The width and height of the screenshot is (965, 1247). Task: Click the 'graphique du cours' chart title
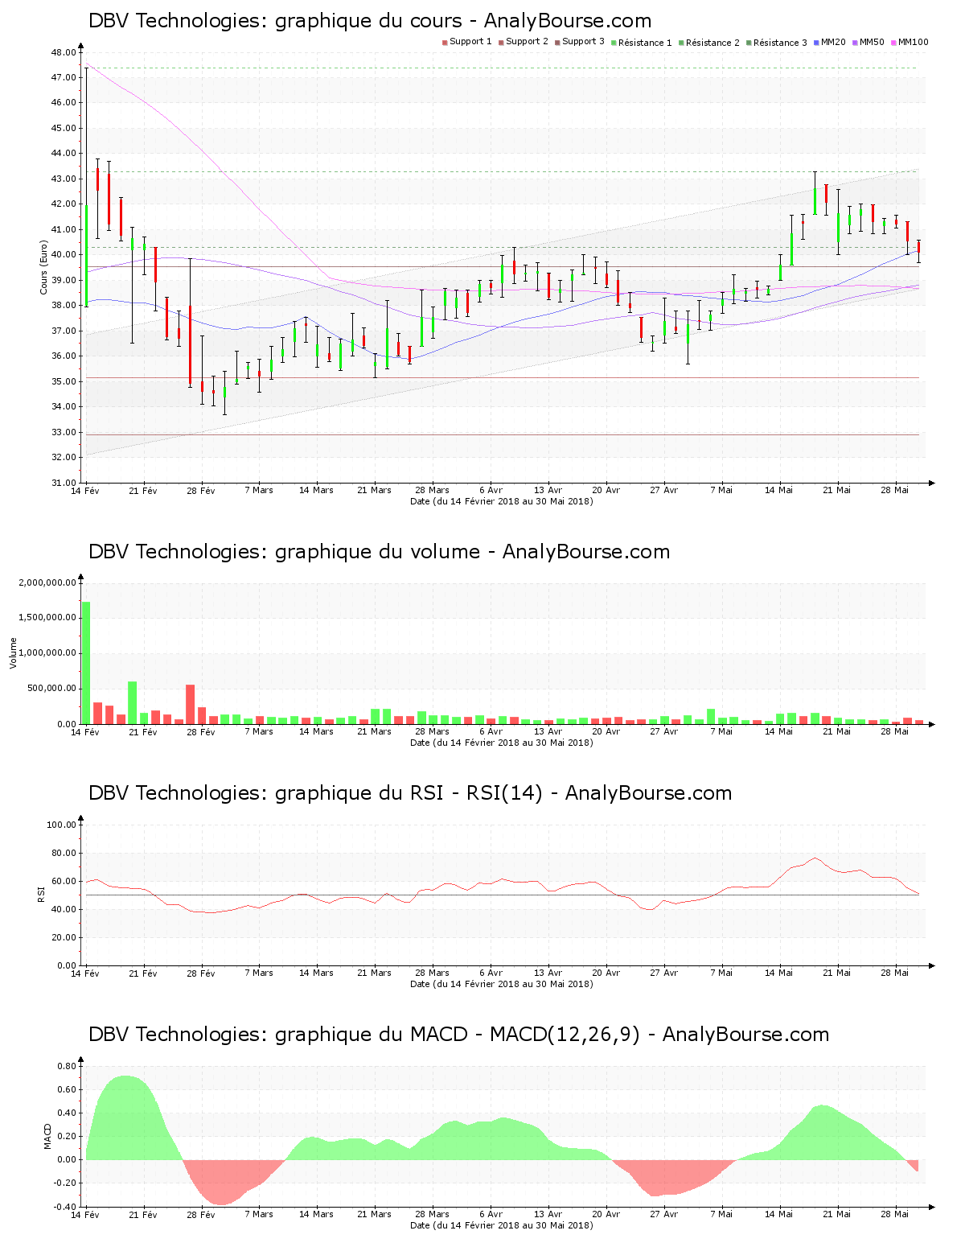click(x=370, y=21)
